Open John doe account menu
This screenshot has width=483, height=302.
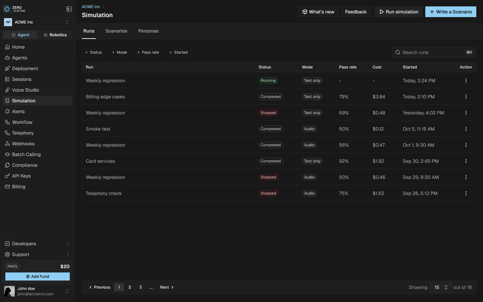38,291
